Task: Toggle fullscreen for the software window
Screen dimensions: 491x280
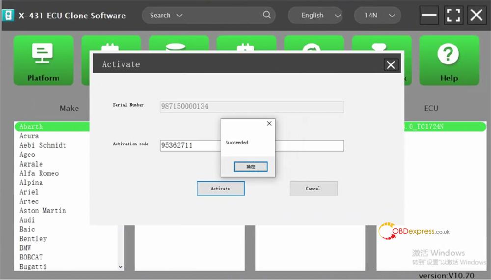Action: click(453, 15)
